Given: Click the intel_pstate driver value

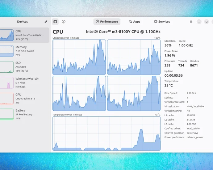Looking at the screenshot, I should coord(193,129).
